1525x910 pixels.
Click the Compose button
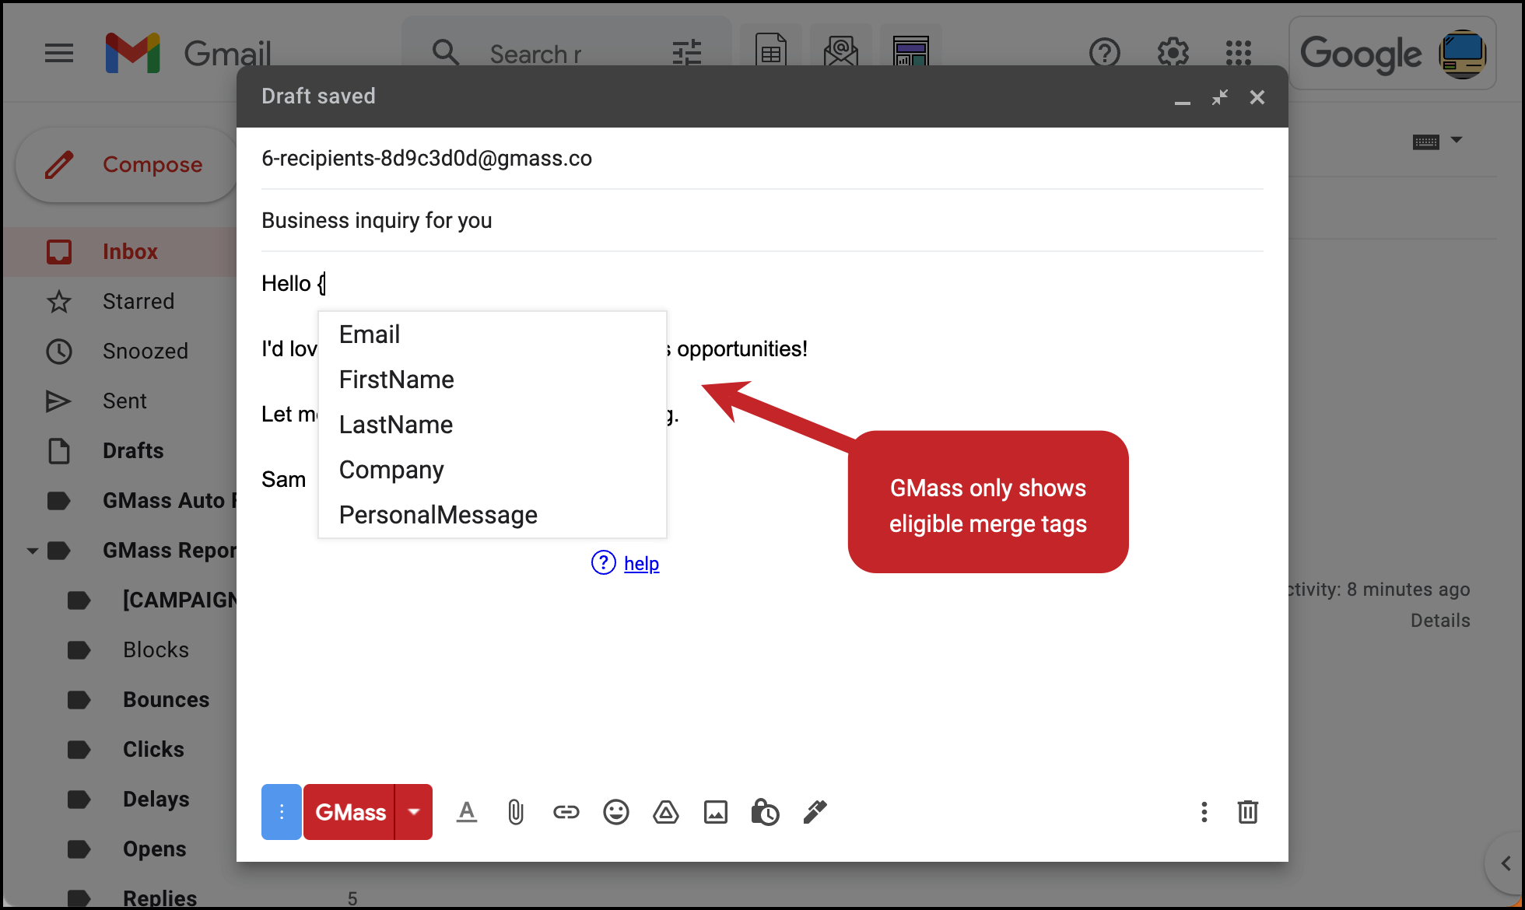click(128, 165)
